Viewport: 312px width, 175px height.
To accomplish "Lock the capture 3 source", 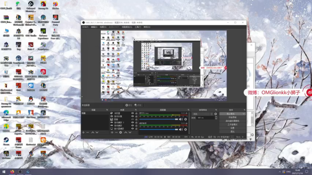I will pos(136,122).
